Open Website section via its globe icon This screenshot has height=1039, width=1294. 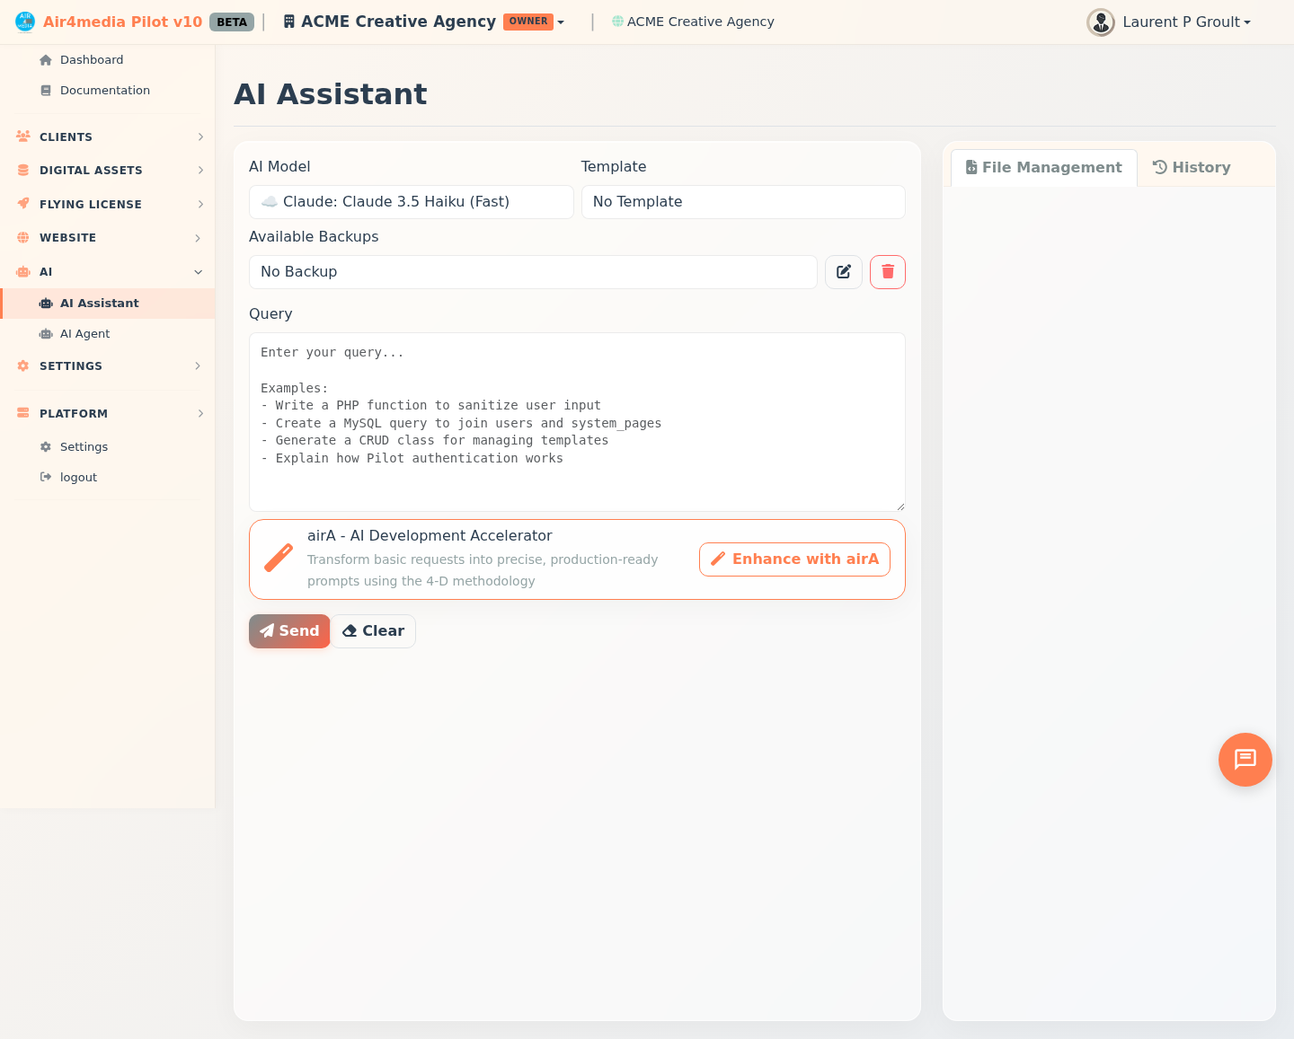[22, 237]
